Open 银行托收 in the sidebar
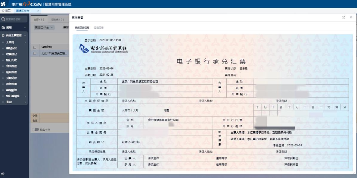The image size is (357, 178). pyautogui.click(x=11, y=60)
